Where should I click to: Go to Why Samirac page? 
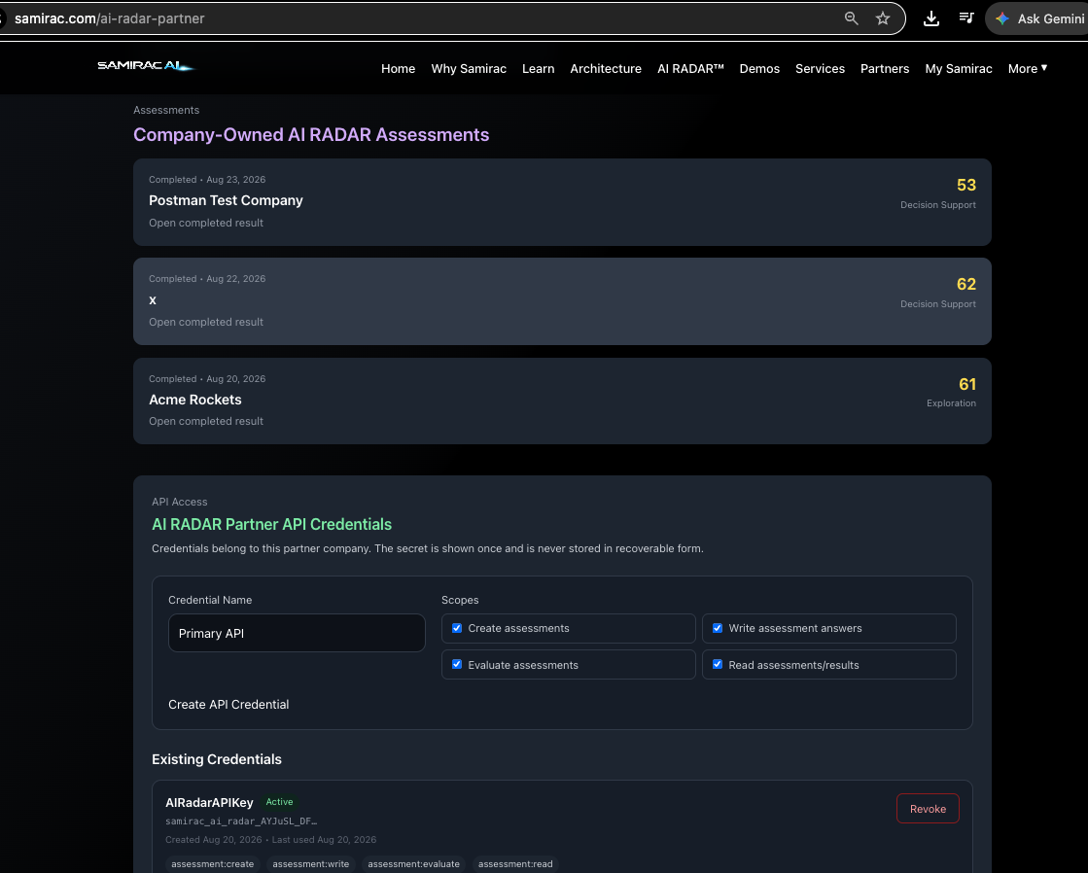click(x=469, y=69)
